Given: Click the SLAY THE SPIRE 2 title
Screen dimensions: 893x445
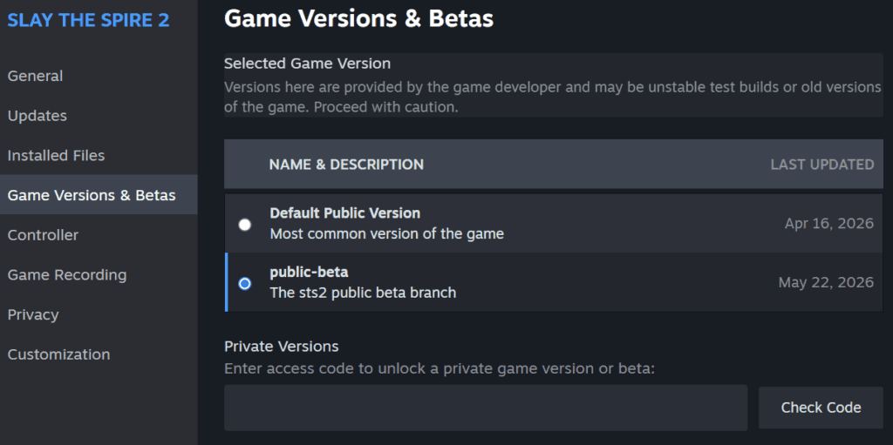Looking at the screenshot, I should [88, 20].
